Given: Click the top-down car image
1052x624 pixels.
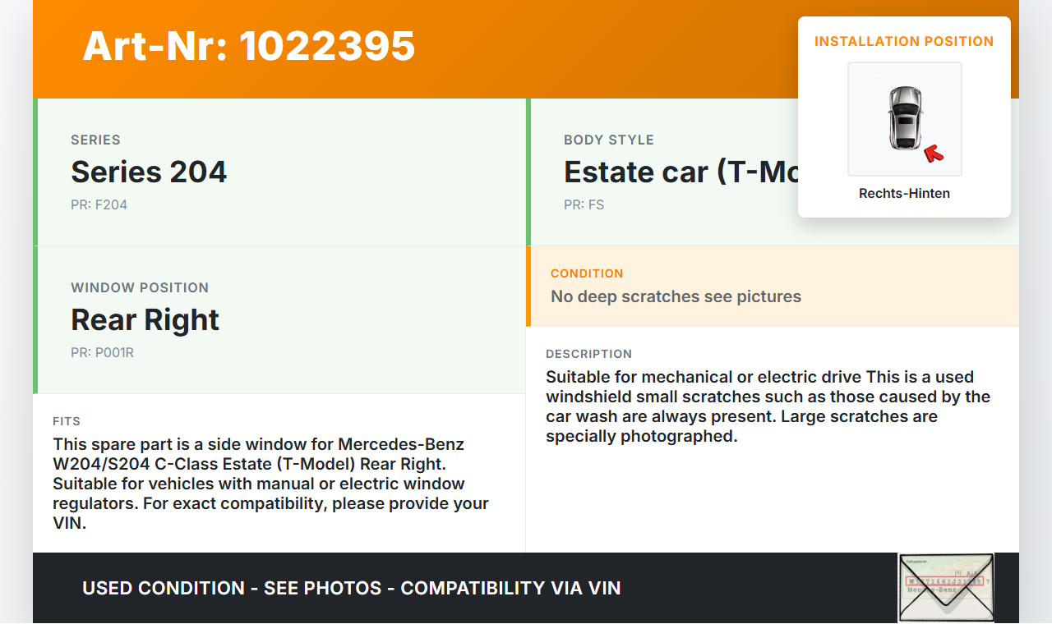Looking at the screenshot, I should tap(904, 118).
